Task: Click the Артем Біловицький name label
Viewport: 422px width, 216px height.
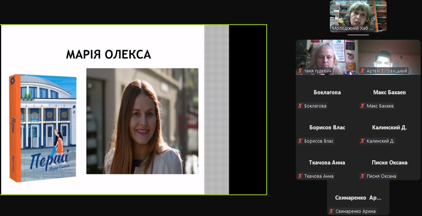Action: click(x=387, y=71)
